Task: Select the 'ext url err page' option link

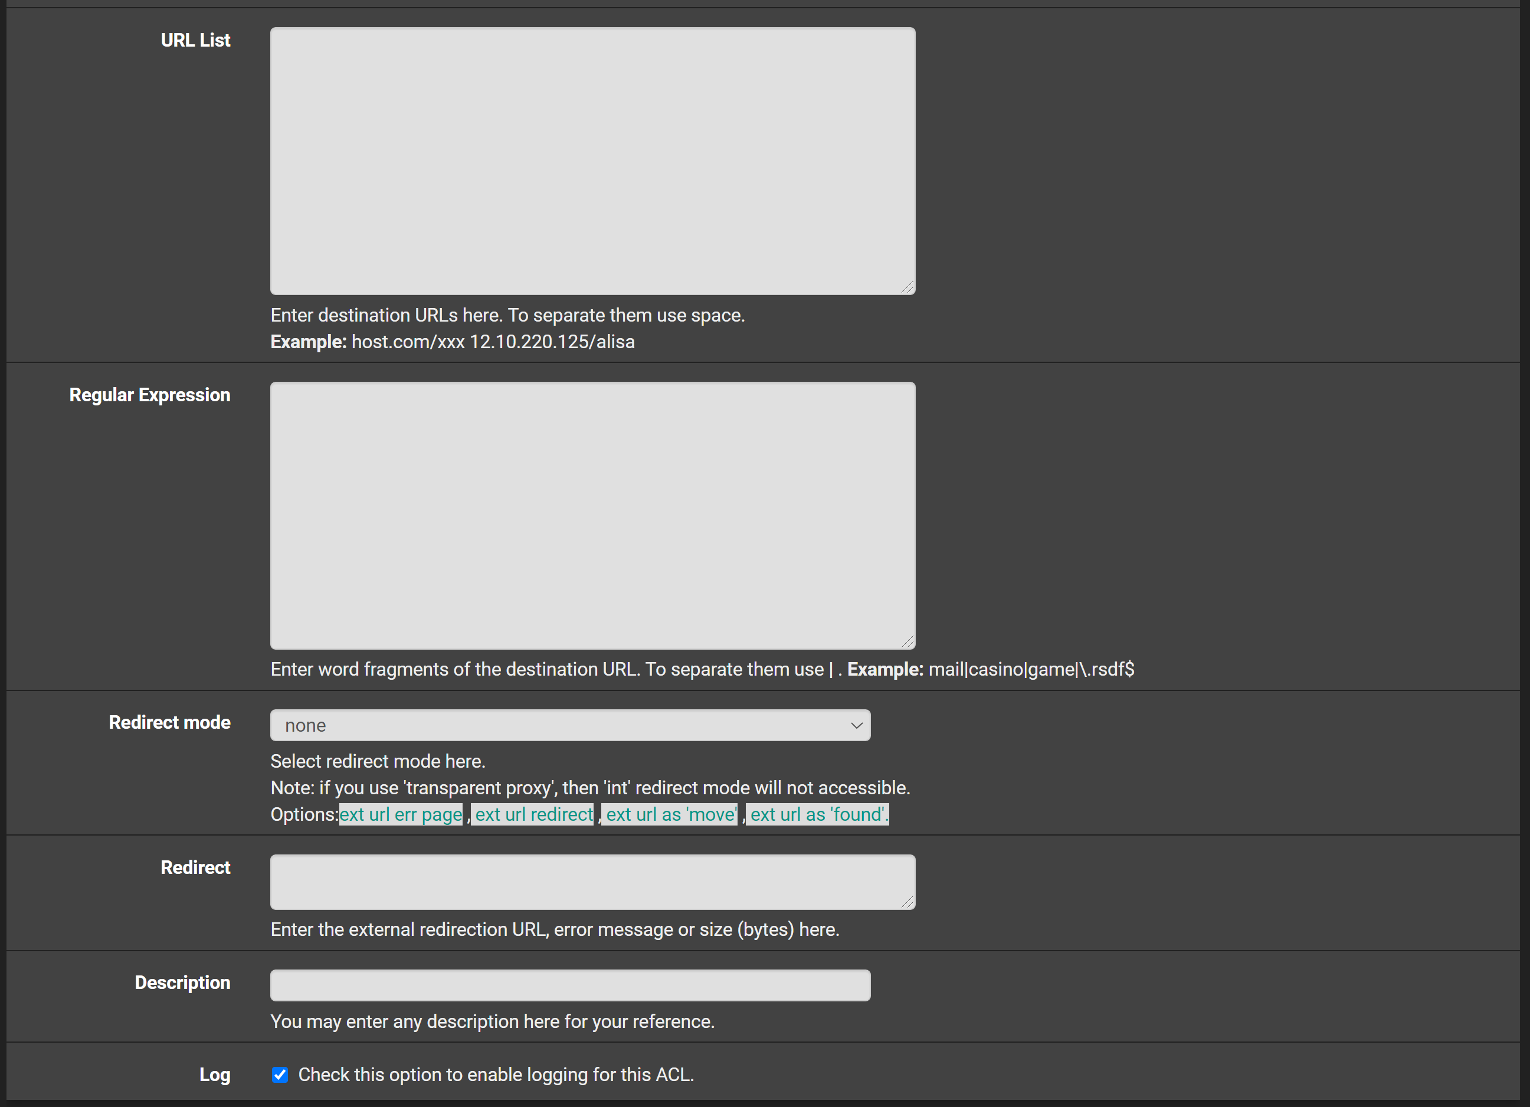Action: point(401,814)
